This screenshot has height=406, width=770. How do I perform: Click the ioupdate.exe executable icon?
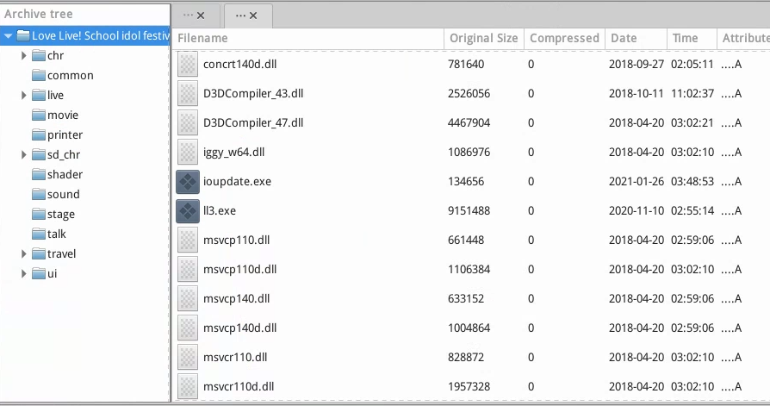coord(188,182)
